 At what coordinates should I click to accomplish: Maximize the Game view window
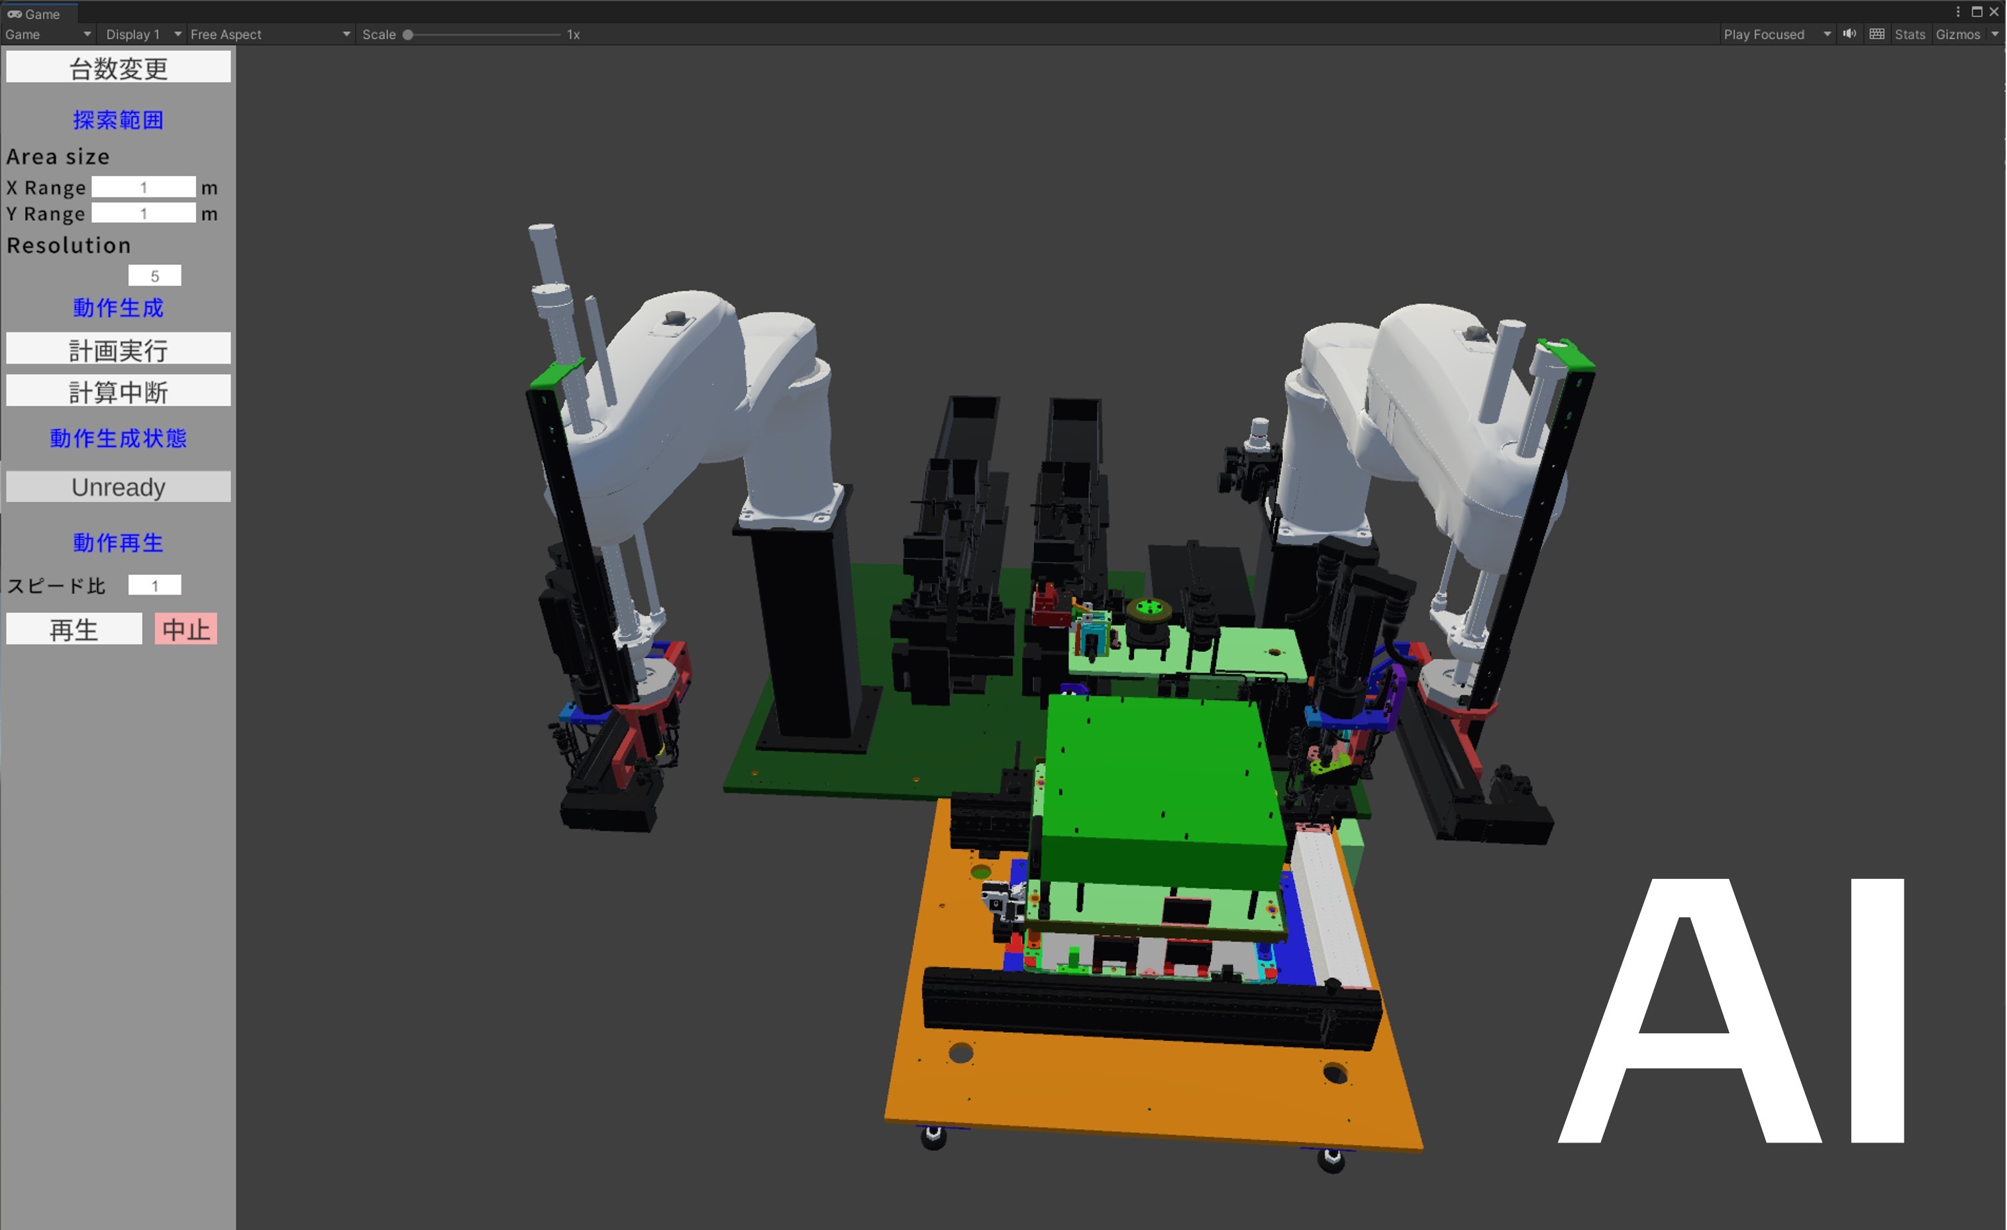[x=1977, y=11]
